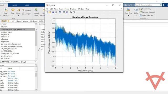This screenshot has width=168, height=94.
Task: Print the figure via the printer icon
Action: coord(56,12)
